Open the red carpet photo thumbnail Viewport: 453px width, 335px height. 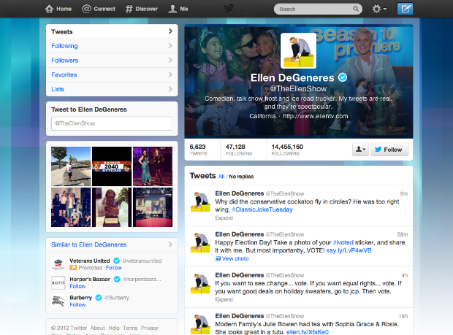153,207
